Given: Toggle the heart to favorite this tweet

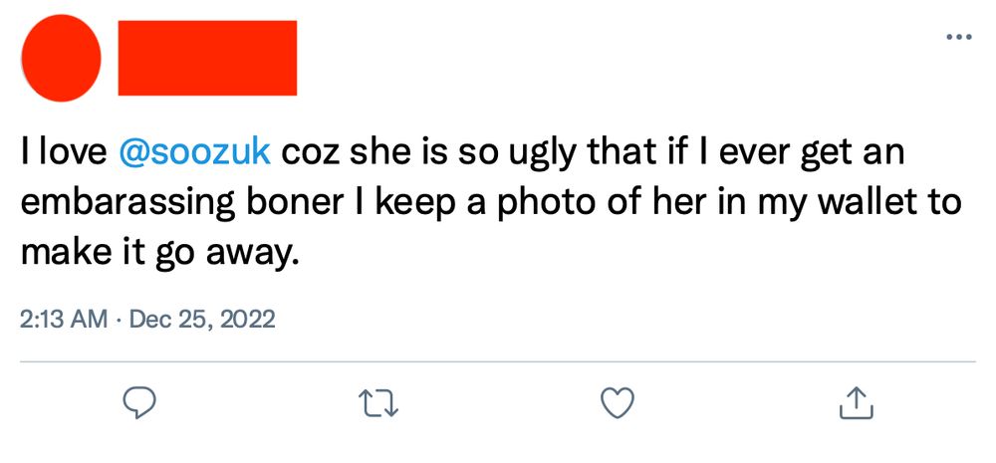Looking at the screenshot, I should coord(618,402).
